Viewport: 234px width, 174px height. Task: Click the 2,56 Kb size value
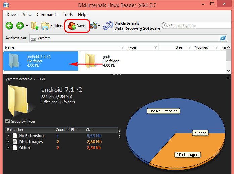94,148
